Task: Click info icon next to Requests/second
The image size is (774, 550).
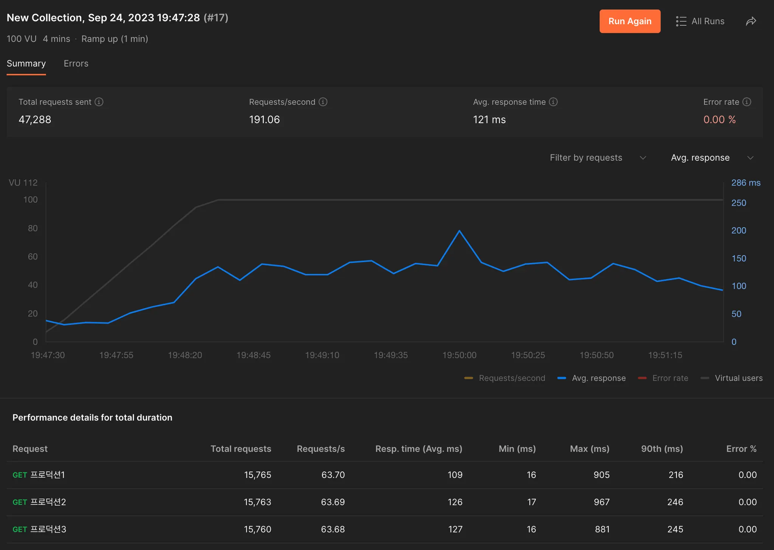Action: 323,102
